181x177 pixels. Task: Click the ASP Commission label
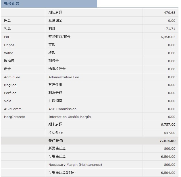point(62,109)
